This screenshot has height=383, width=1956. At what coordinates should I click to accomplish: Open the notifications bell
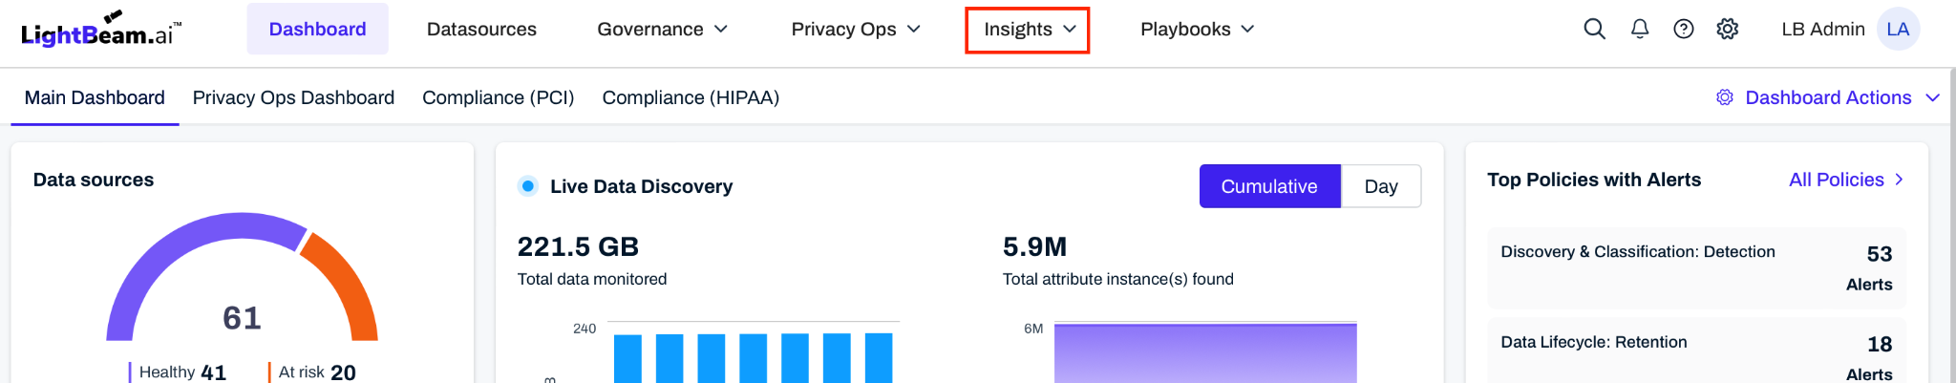point(1640,29)
